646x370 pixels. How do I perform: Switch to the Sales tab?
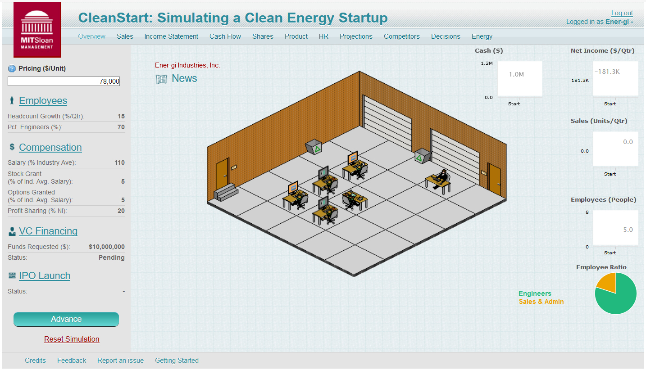125,36
